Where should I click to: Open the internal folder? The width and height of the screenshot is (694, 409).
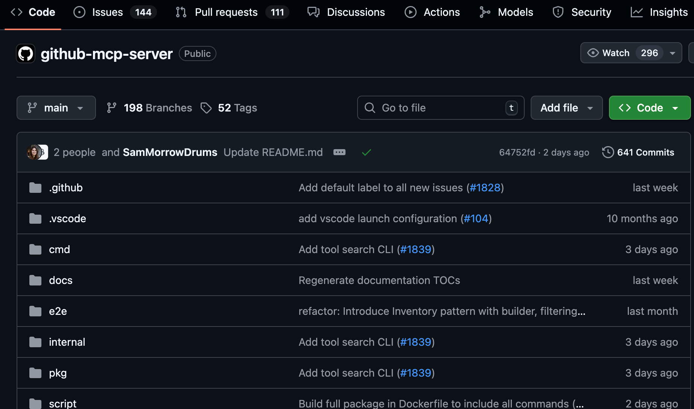click(67, 342)
